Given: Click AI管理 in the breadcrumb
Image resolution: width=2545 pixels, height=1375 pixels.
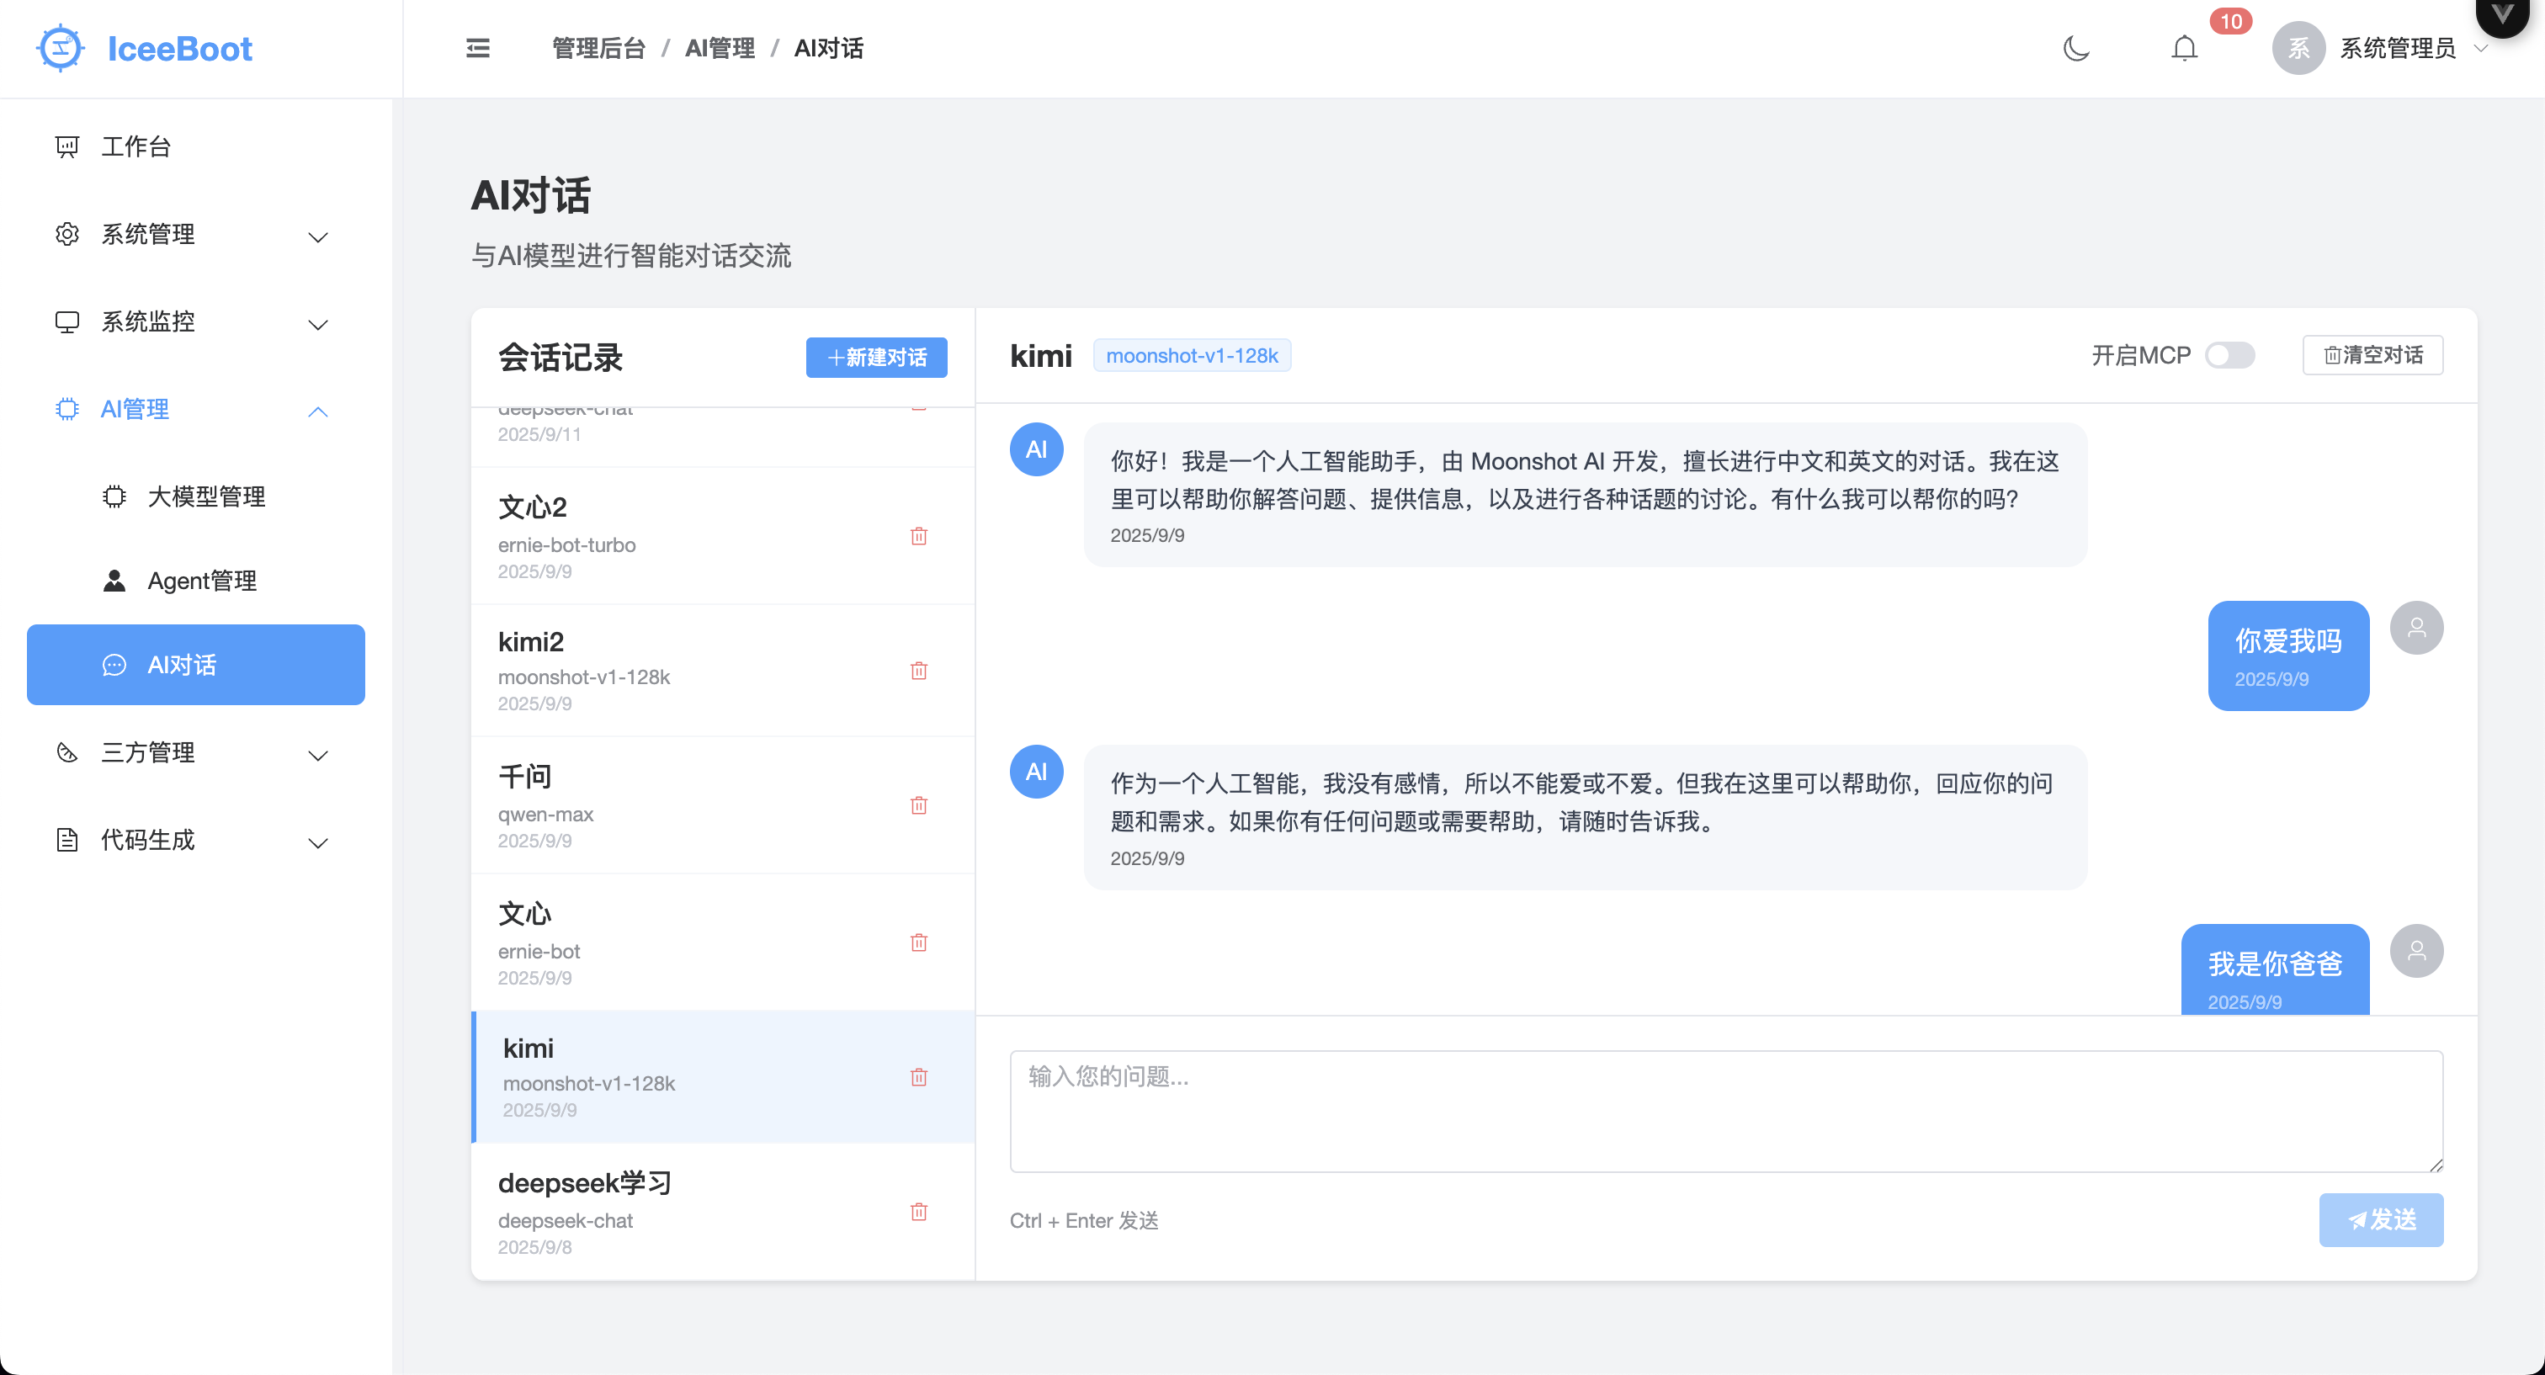Looking at the screenshot, I should (720, 47).
